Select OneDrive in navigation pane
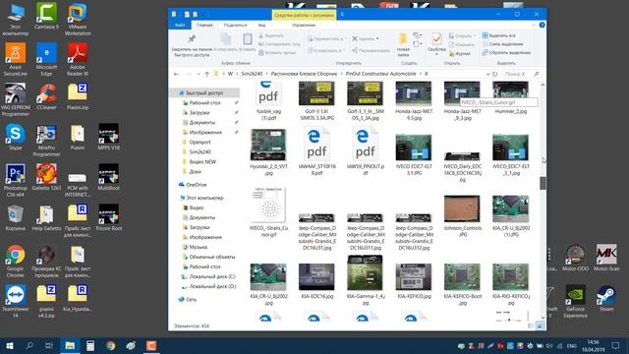629x354 pixels. tap(197, 185)
